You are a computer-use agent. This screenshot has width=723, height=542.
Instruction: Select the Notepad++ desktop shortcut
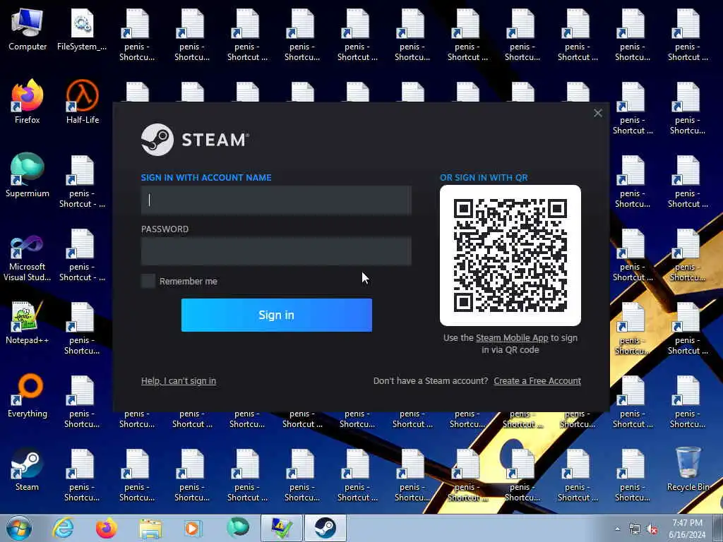(x=28, y=323)
